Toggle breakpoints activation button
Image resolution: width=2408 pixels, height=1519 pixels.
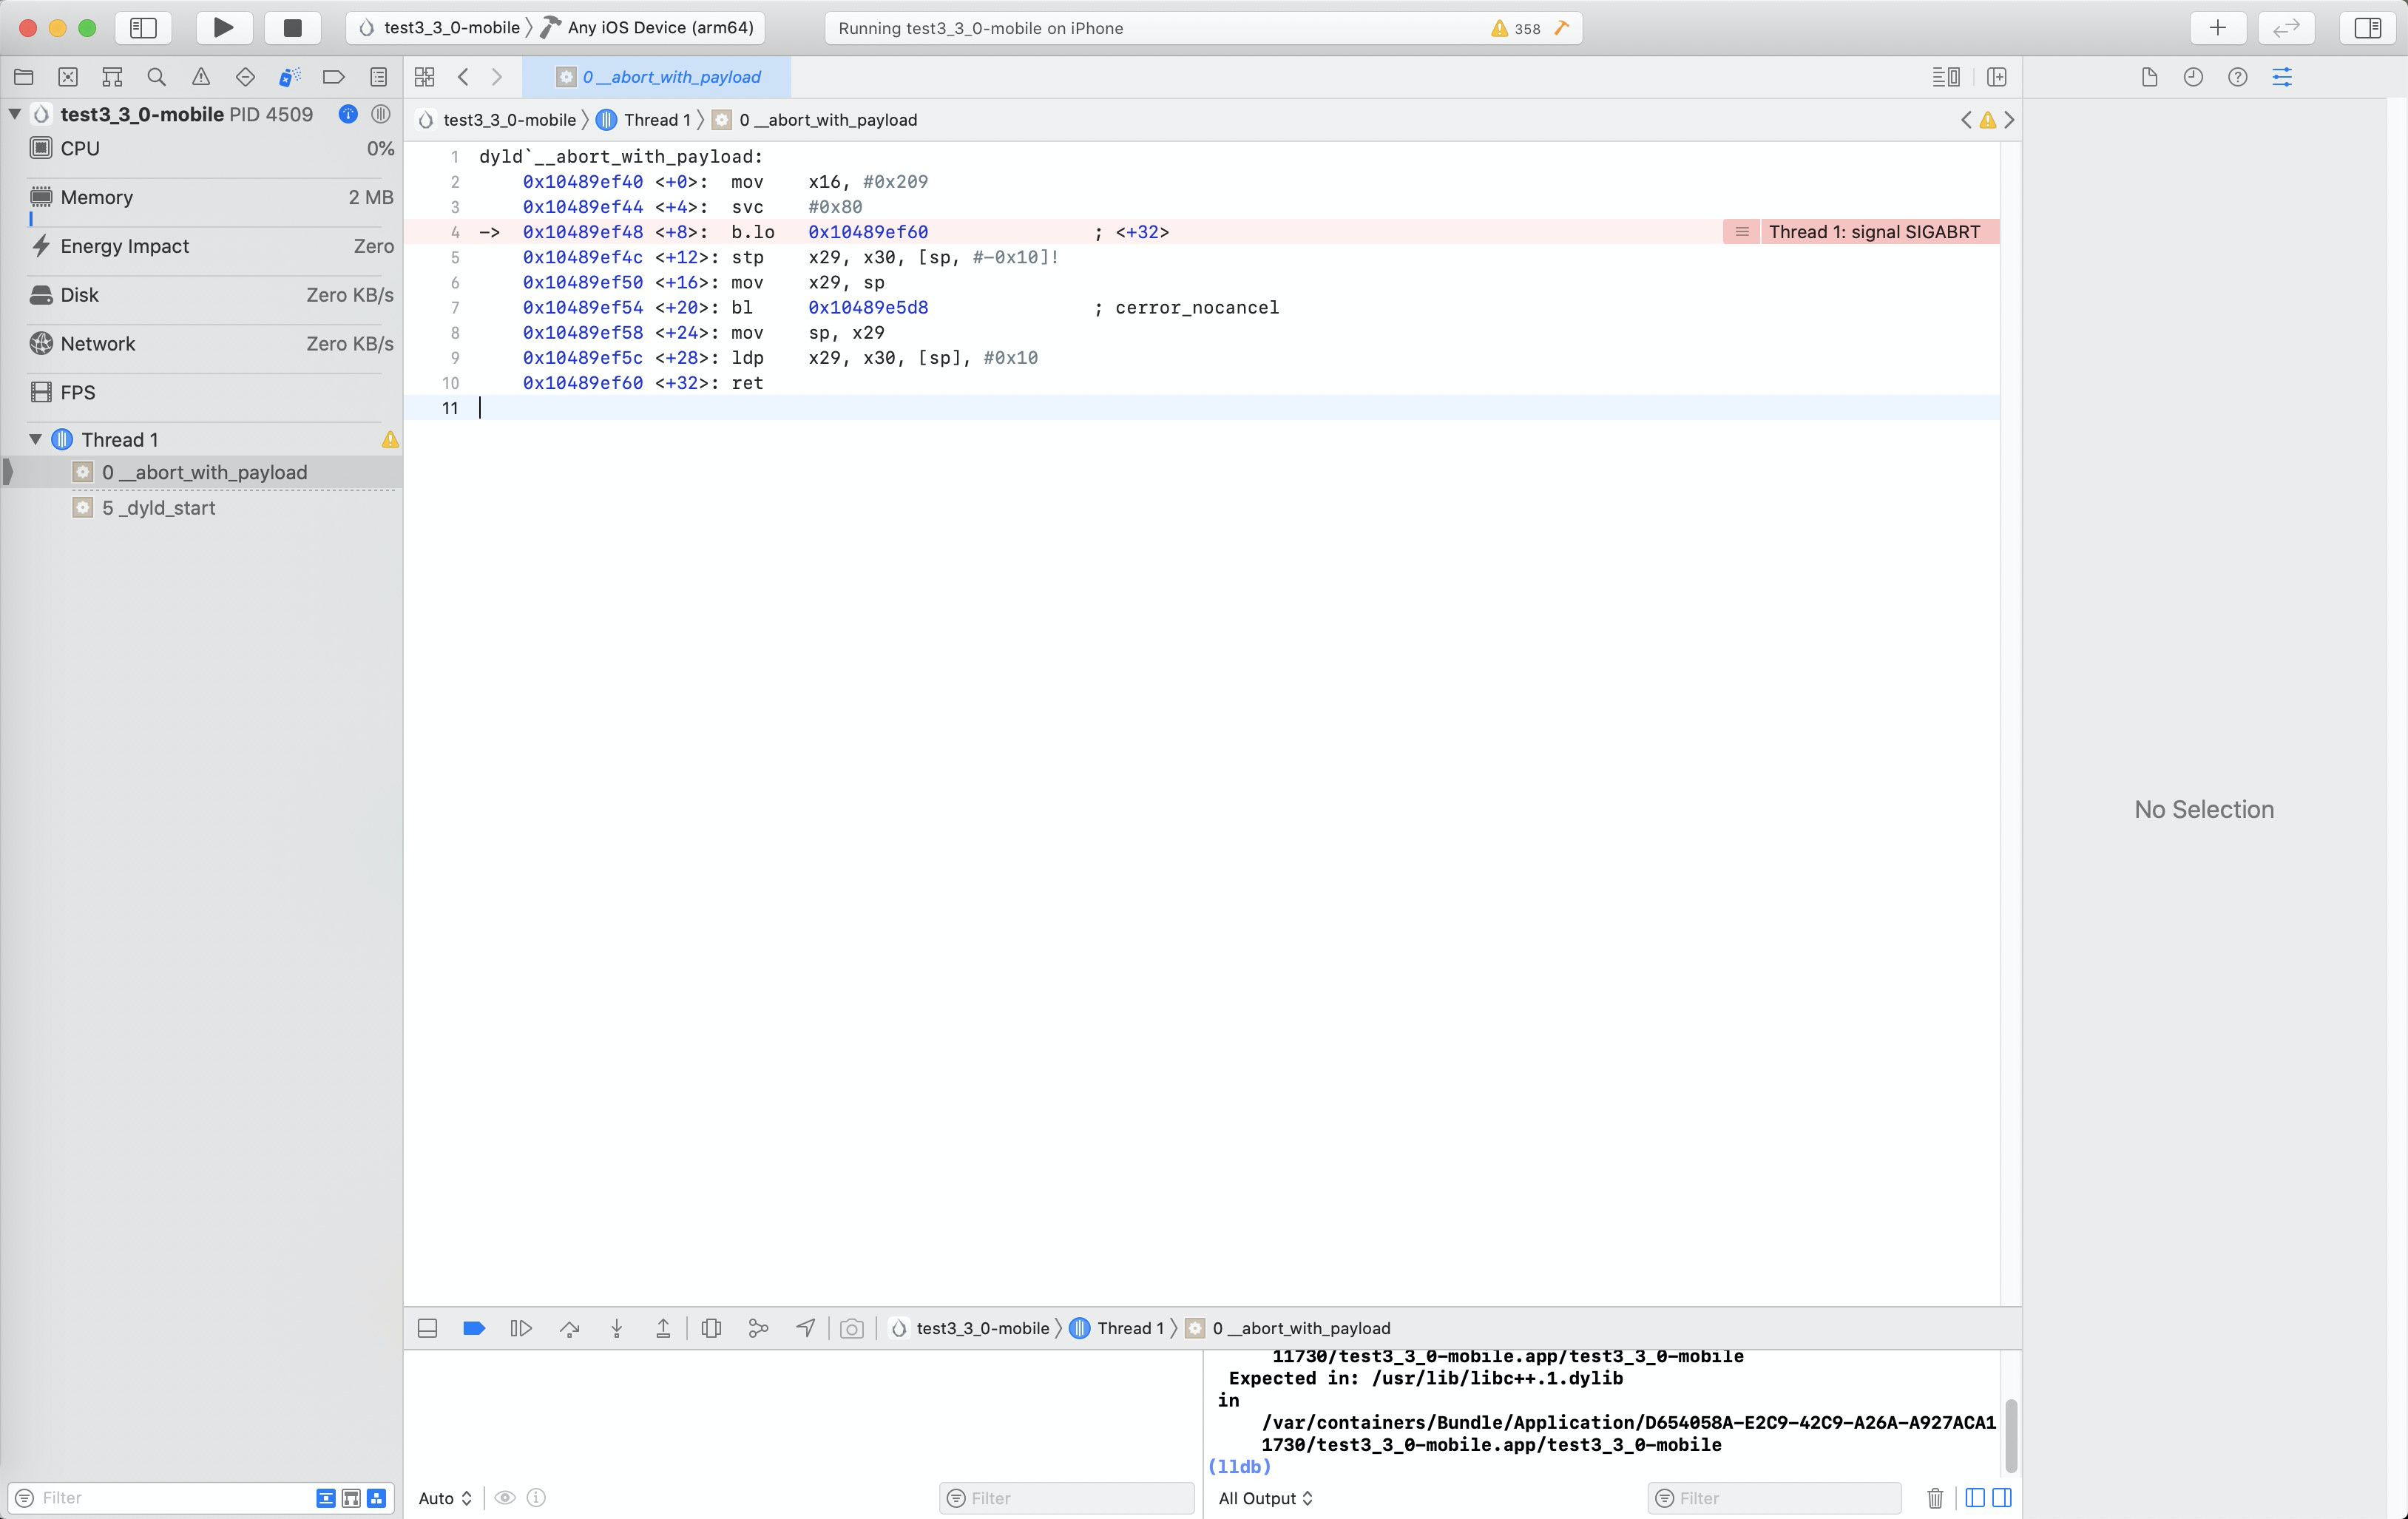(x=474, y=1328)
